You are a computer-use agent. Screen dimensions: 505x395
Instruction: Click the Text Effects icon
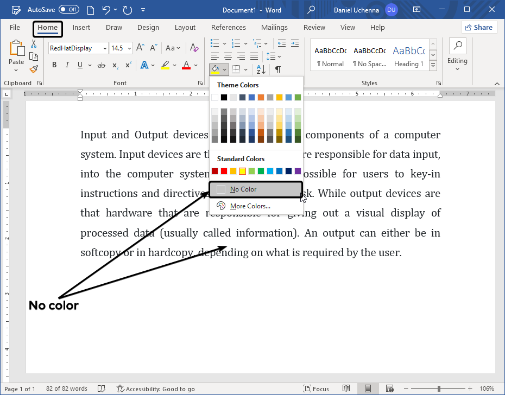coord(144,65)
